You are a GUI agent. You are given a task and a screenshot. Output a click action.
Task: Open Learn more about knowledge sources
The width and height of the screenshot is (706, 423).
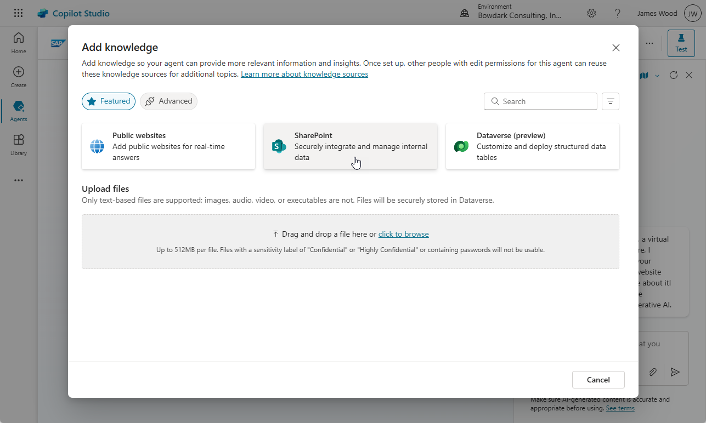point(304,74)
